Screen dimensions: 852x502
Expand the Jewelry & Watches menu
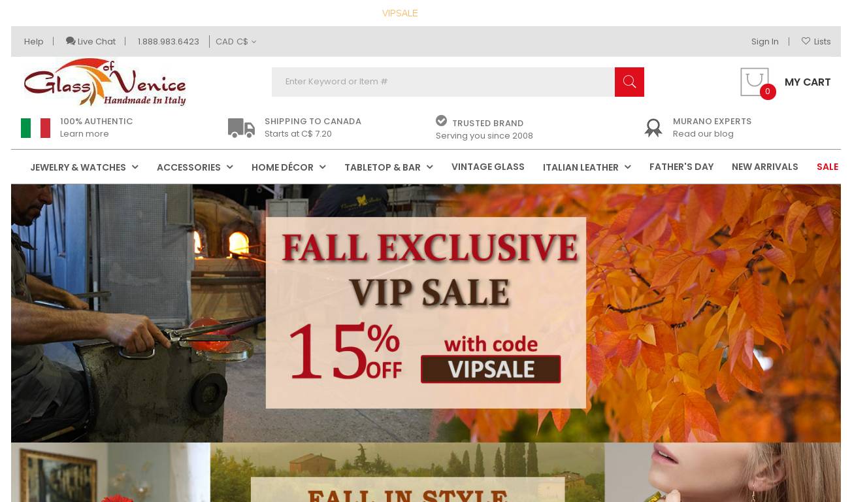click(84, 167)
